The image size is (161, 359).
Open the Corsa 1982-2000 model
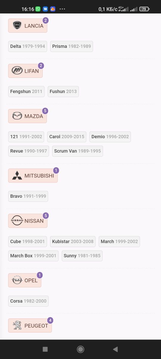28,301
